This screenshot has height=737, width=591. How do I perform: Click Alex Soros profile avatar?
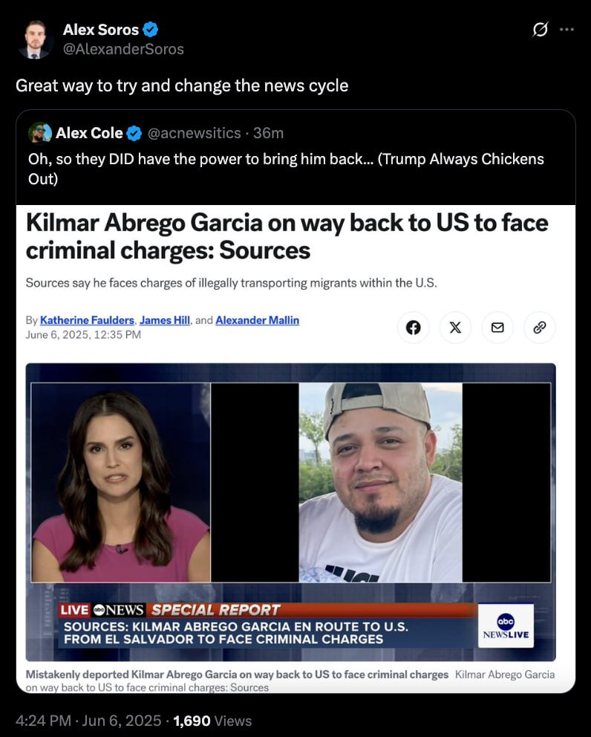click(35, 39)
